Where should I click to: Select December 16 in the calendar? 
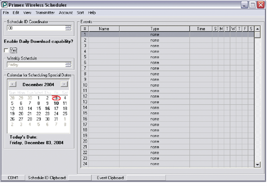tap(47, 108)
